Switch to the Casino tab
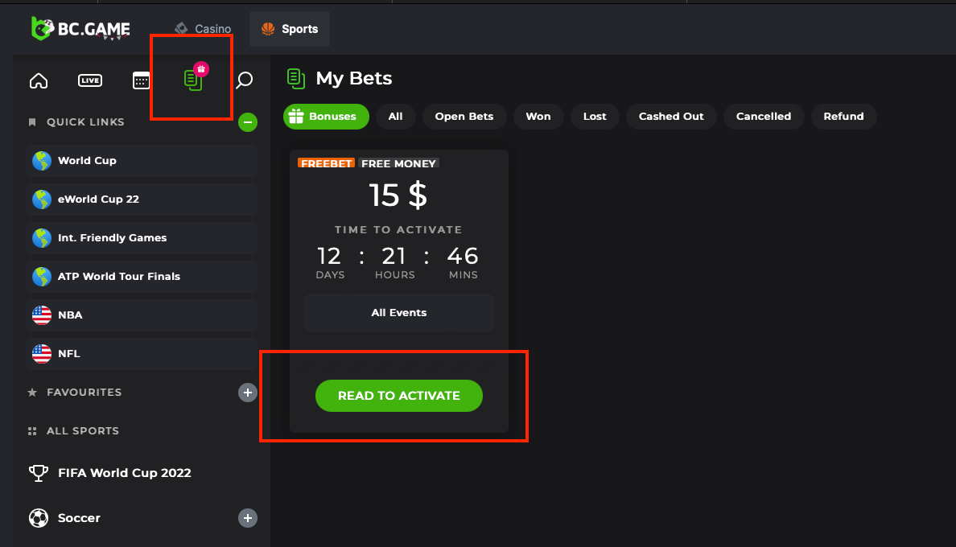 pyautogui.click(x=204, y=29)
